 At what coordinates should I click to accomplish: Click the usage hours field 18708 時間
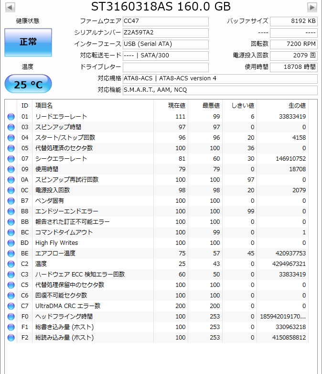pos(294,67)
